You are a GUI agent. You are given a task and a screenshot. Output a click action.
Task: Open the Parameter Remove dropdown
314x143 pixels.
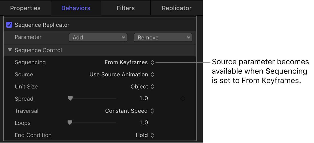[163, 37]
